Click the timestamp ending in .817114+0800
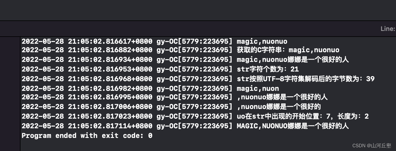The width and height of the screenshot is (396, 151). 87,126
